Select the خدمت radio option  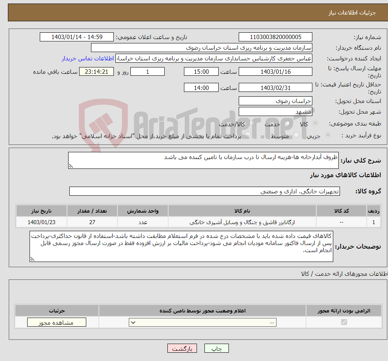pos(287,123)
